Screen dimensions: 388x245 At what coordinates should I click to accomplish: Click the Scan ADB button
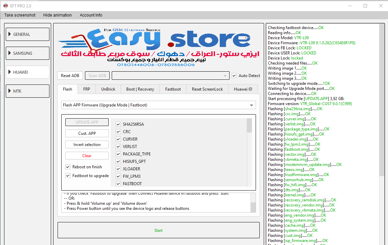coord(97,76)
